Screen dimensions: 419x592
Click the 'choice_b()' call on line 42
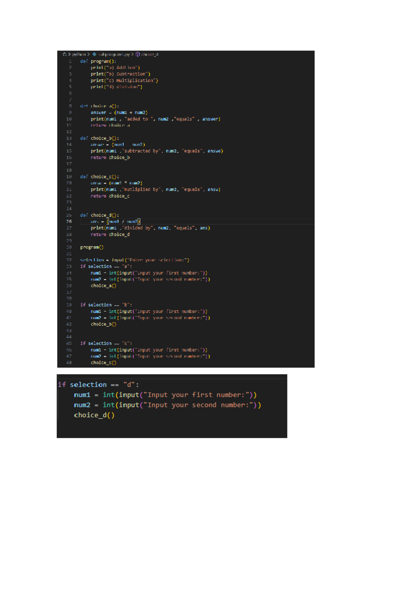[104, 324]
